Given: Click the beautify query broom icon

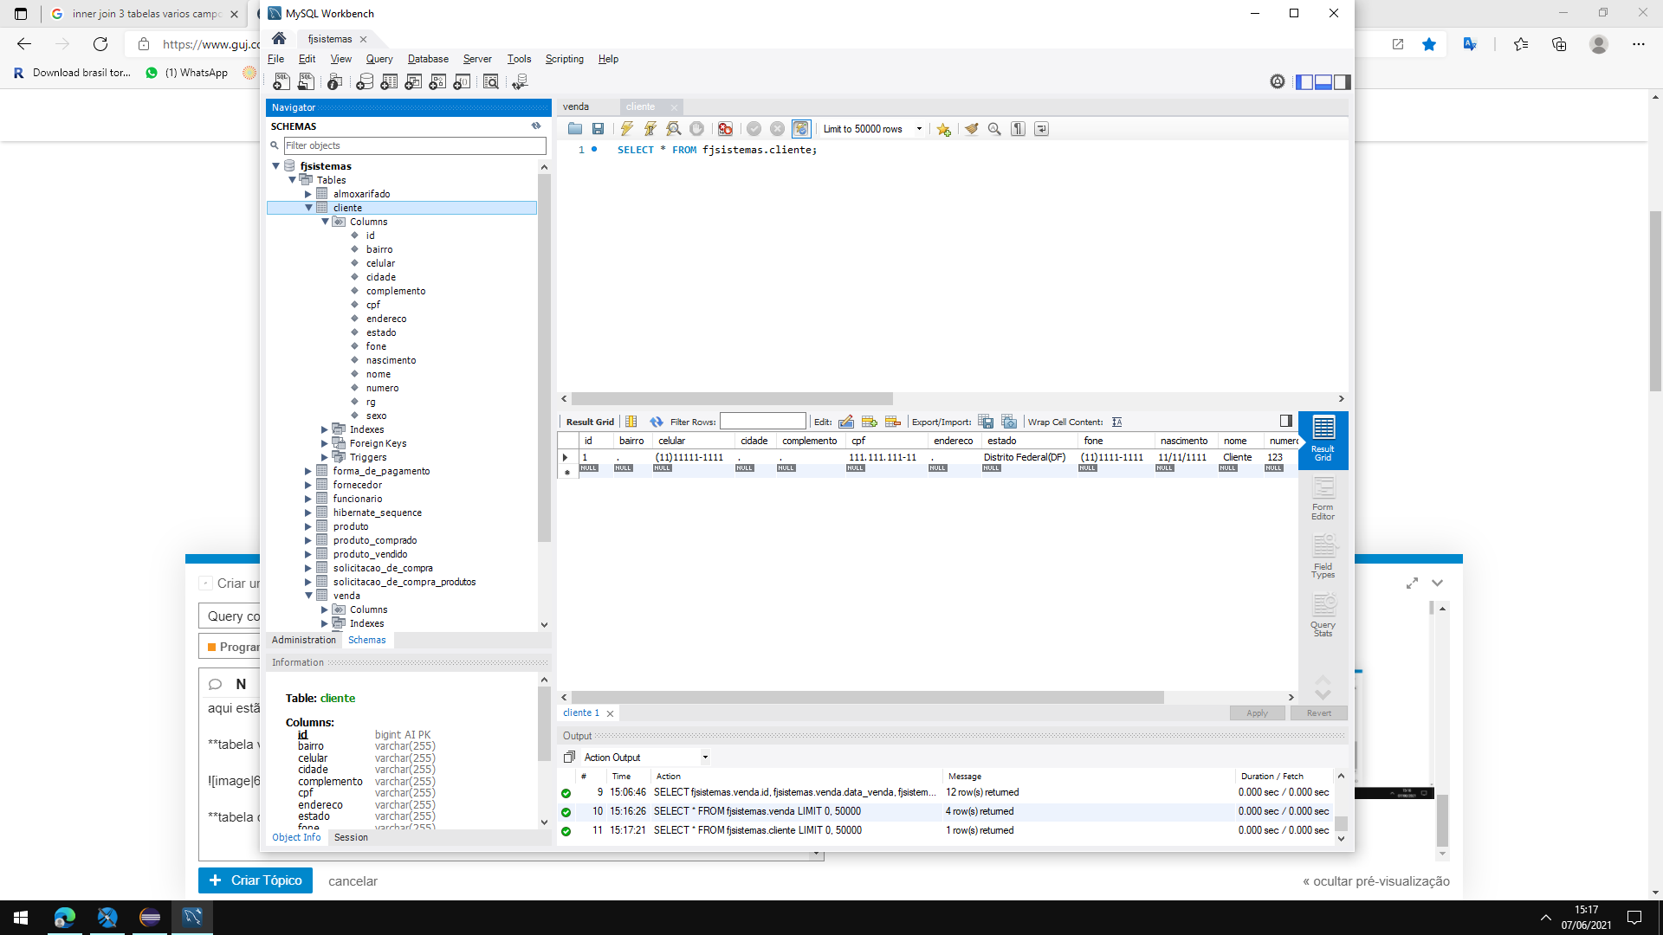Looking at the screenshot, I should (x=971, y=129).
